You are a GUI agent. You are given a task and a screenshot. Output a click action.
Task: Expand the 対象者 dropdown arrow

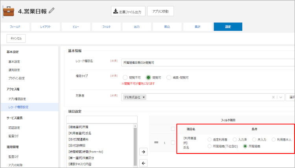point(281,97)
